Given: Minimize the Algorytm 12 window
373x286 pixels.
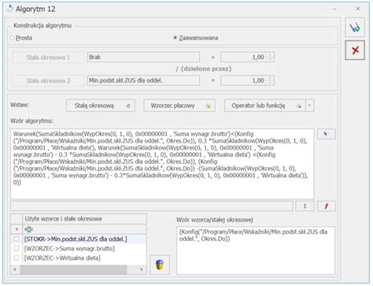Looking at the screenshot, I should point(334,9).
